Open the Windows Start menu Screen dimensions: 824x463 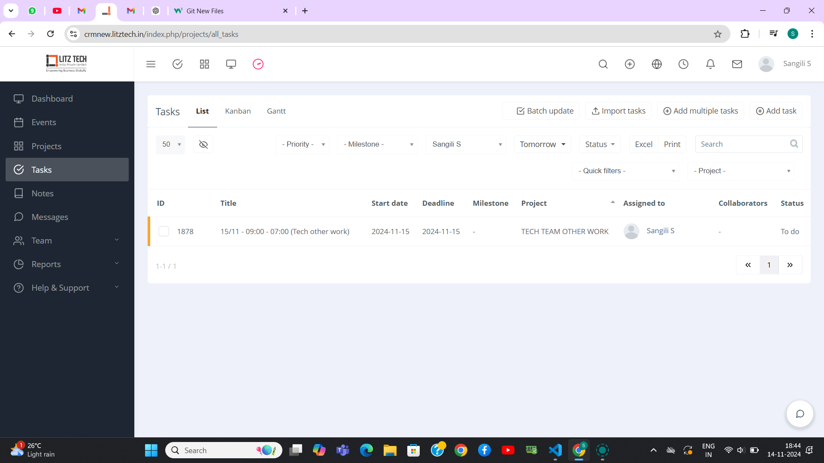click(151, 450)
